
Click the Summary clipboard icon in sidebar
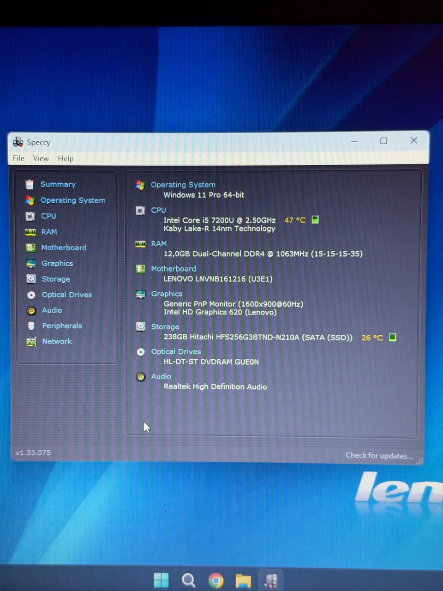click(30, 185)
